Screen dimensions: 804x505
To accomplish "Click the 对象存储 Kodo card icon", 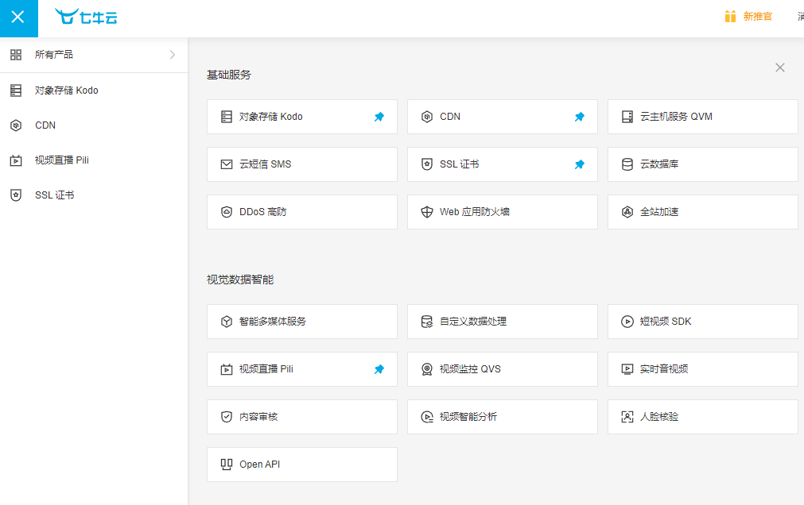I will tap(226, 117).
